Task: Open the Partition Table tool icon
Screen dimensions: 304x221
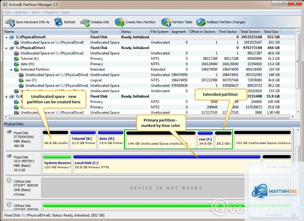Action: (x=166, y=22)
